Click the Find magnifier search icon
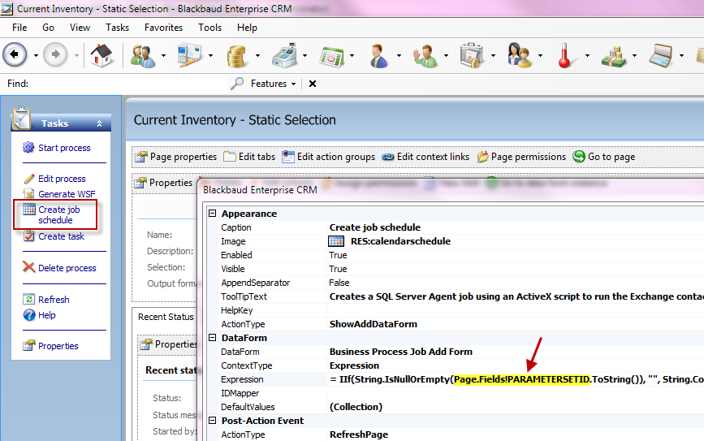704x441 pixels. coord(236,84)
